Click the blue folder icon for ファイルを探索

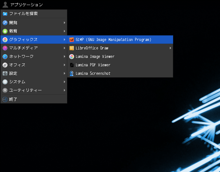coord(5,14)
